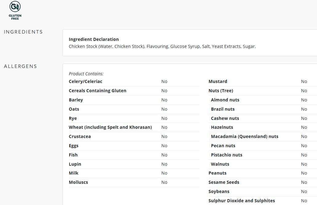This screenshot has height=205, width=317.
Task: Select the INGREDIENTS section heading
Action: click(23, 32)
